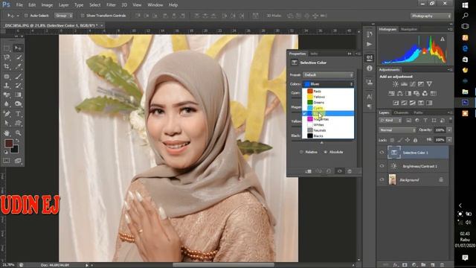Switch to the Channels tab
The image size is (476, 268).
[402, 112]
